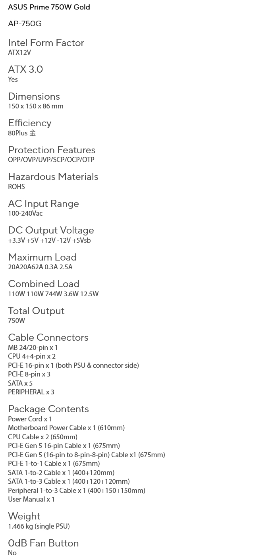Click the AC Input Range heading

coord(43,204)
